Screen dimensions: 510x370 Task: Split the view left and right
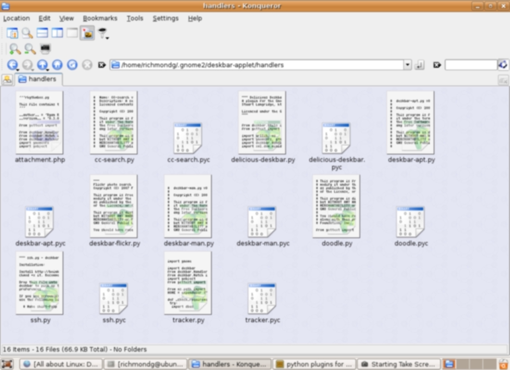click(x=57, y=33)
